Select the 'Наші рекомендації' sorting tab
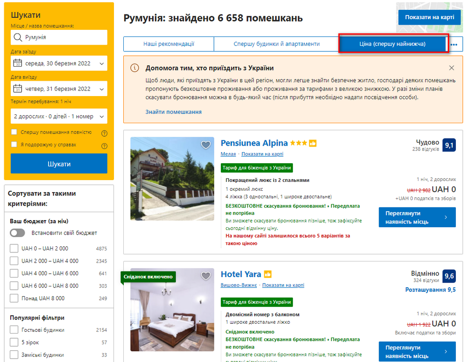Screen dimensions: 467x362 click(169, 44)
